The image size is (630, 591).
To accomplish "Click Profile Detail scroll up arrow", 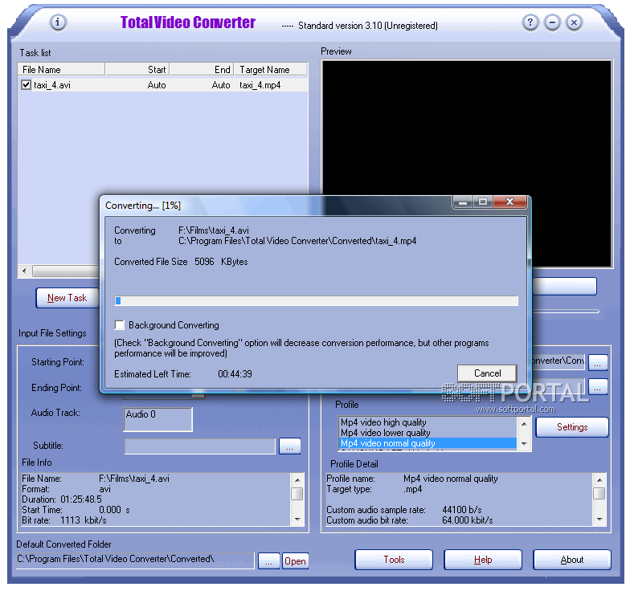I will tap(599, 480).
